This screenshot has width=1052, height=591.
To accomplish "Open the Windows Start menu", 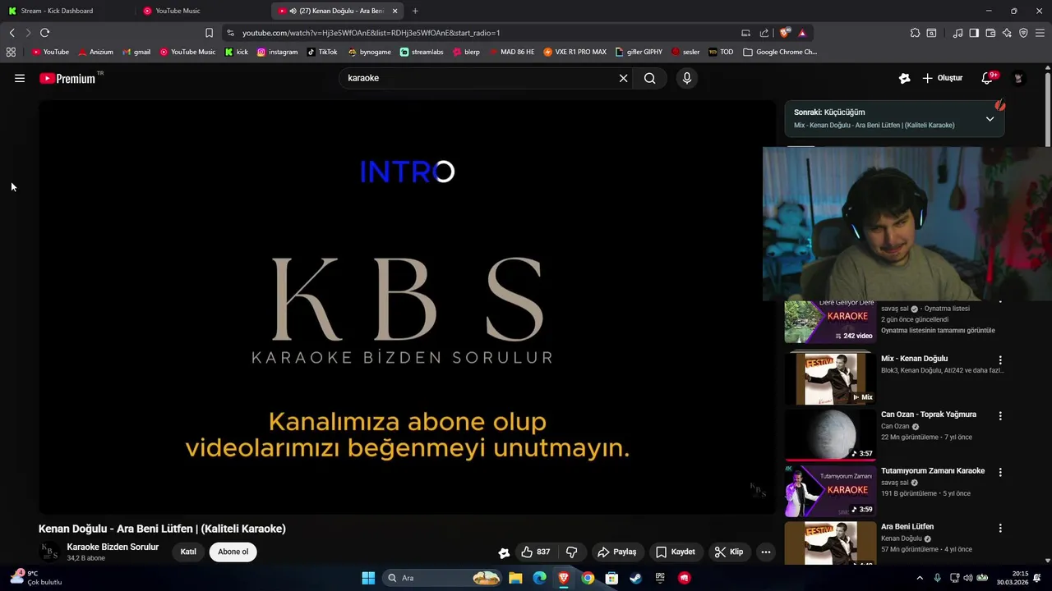I will coord(368,578).
